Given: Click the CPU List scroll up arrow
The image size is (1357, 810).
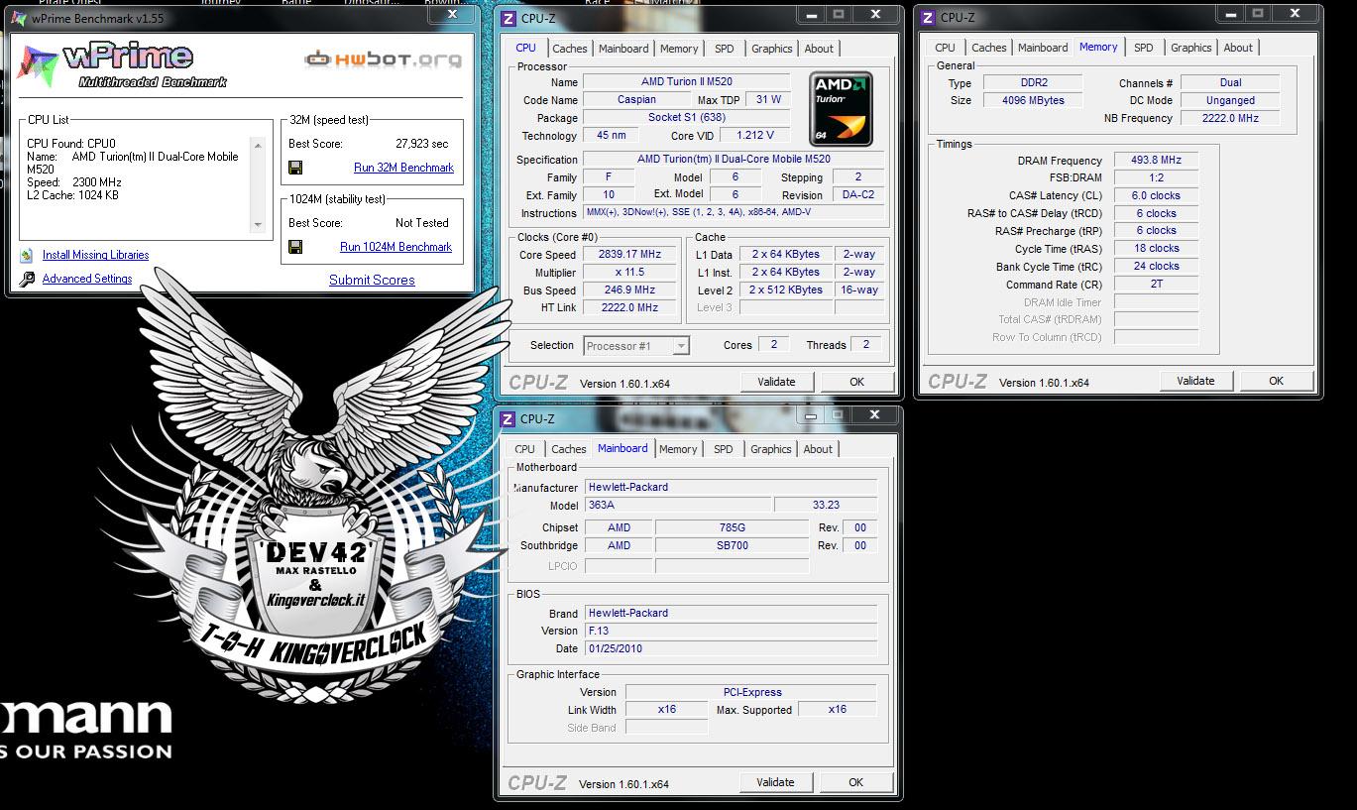Looking at the screenshot, I should (x=259, y=146).
